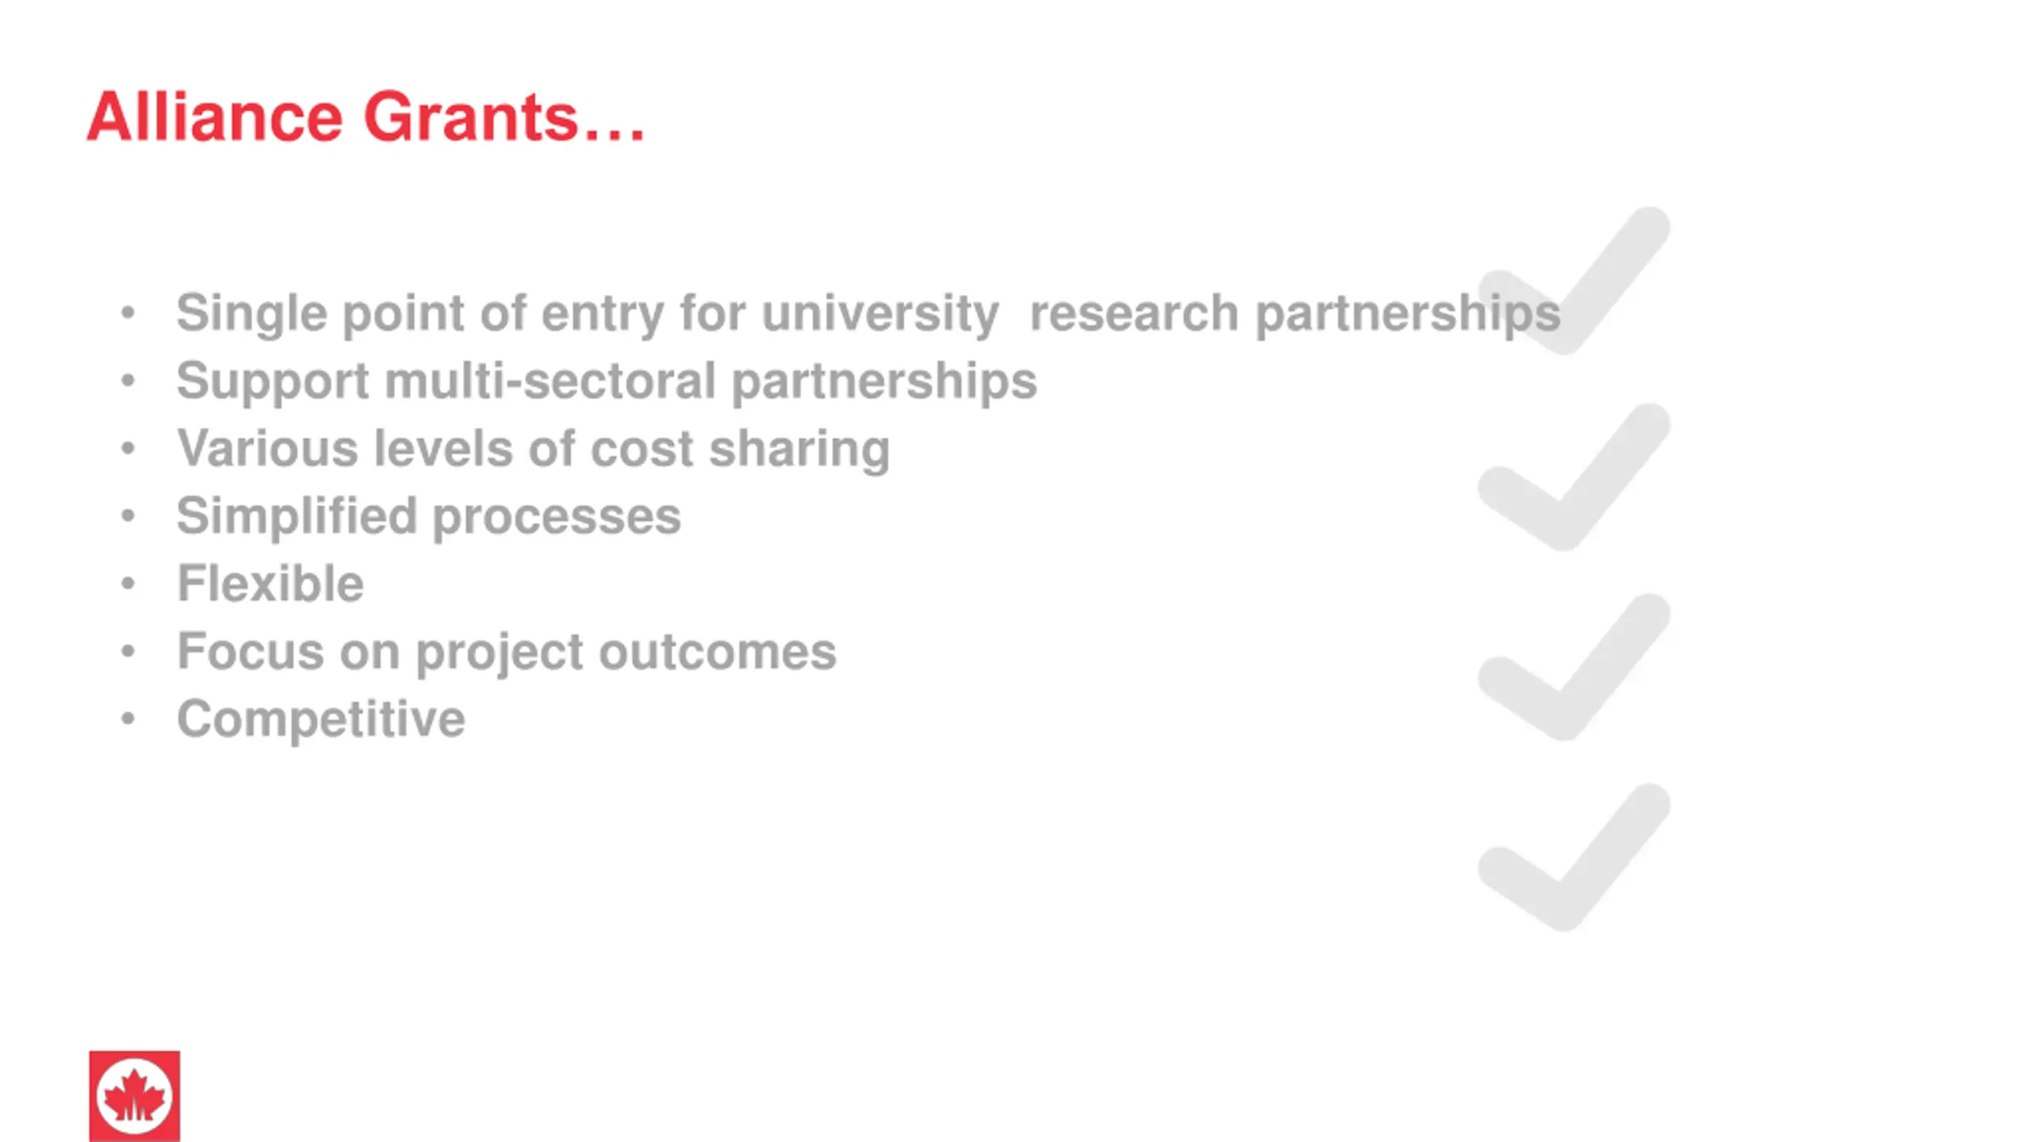Click the bullet dot before 'Competitive'
This screenshot has width=2030, height=1142.
(128, 719)
